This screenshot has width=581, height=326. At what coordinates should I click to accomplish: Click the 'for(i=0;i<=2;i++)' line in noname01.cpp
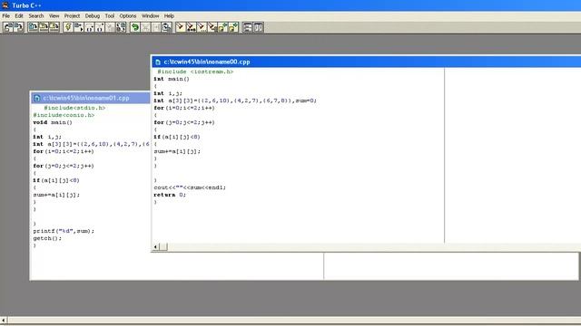64,151
